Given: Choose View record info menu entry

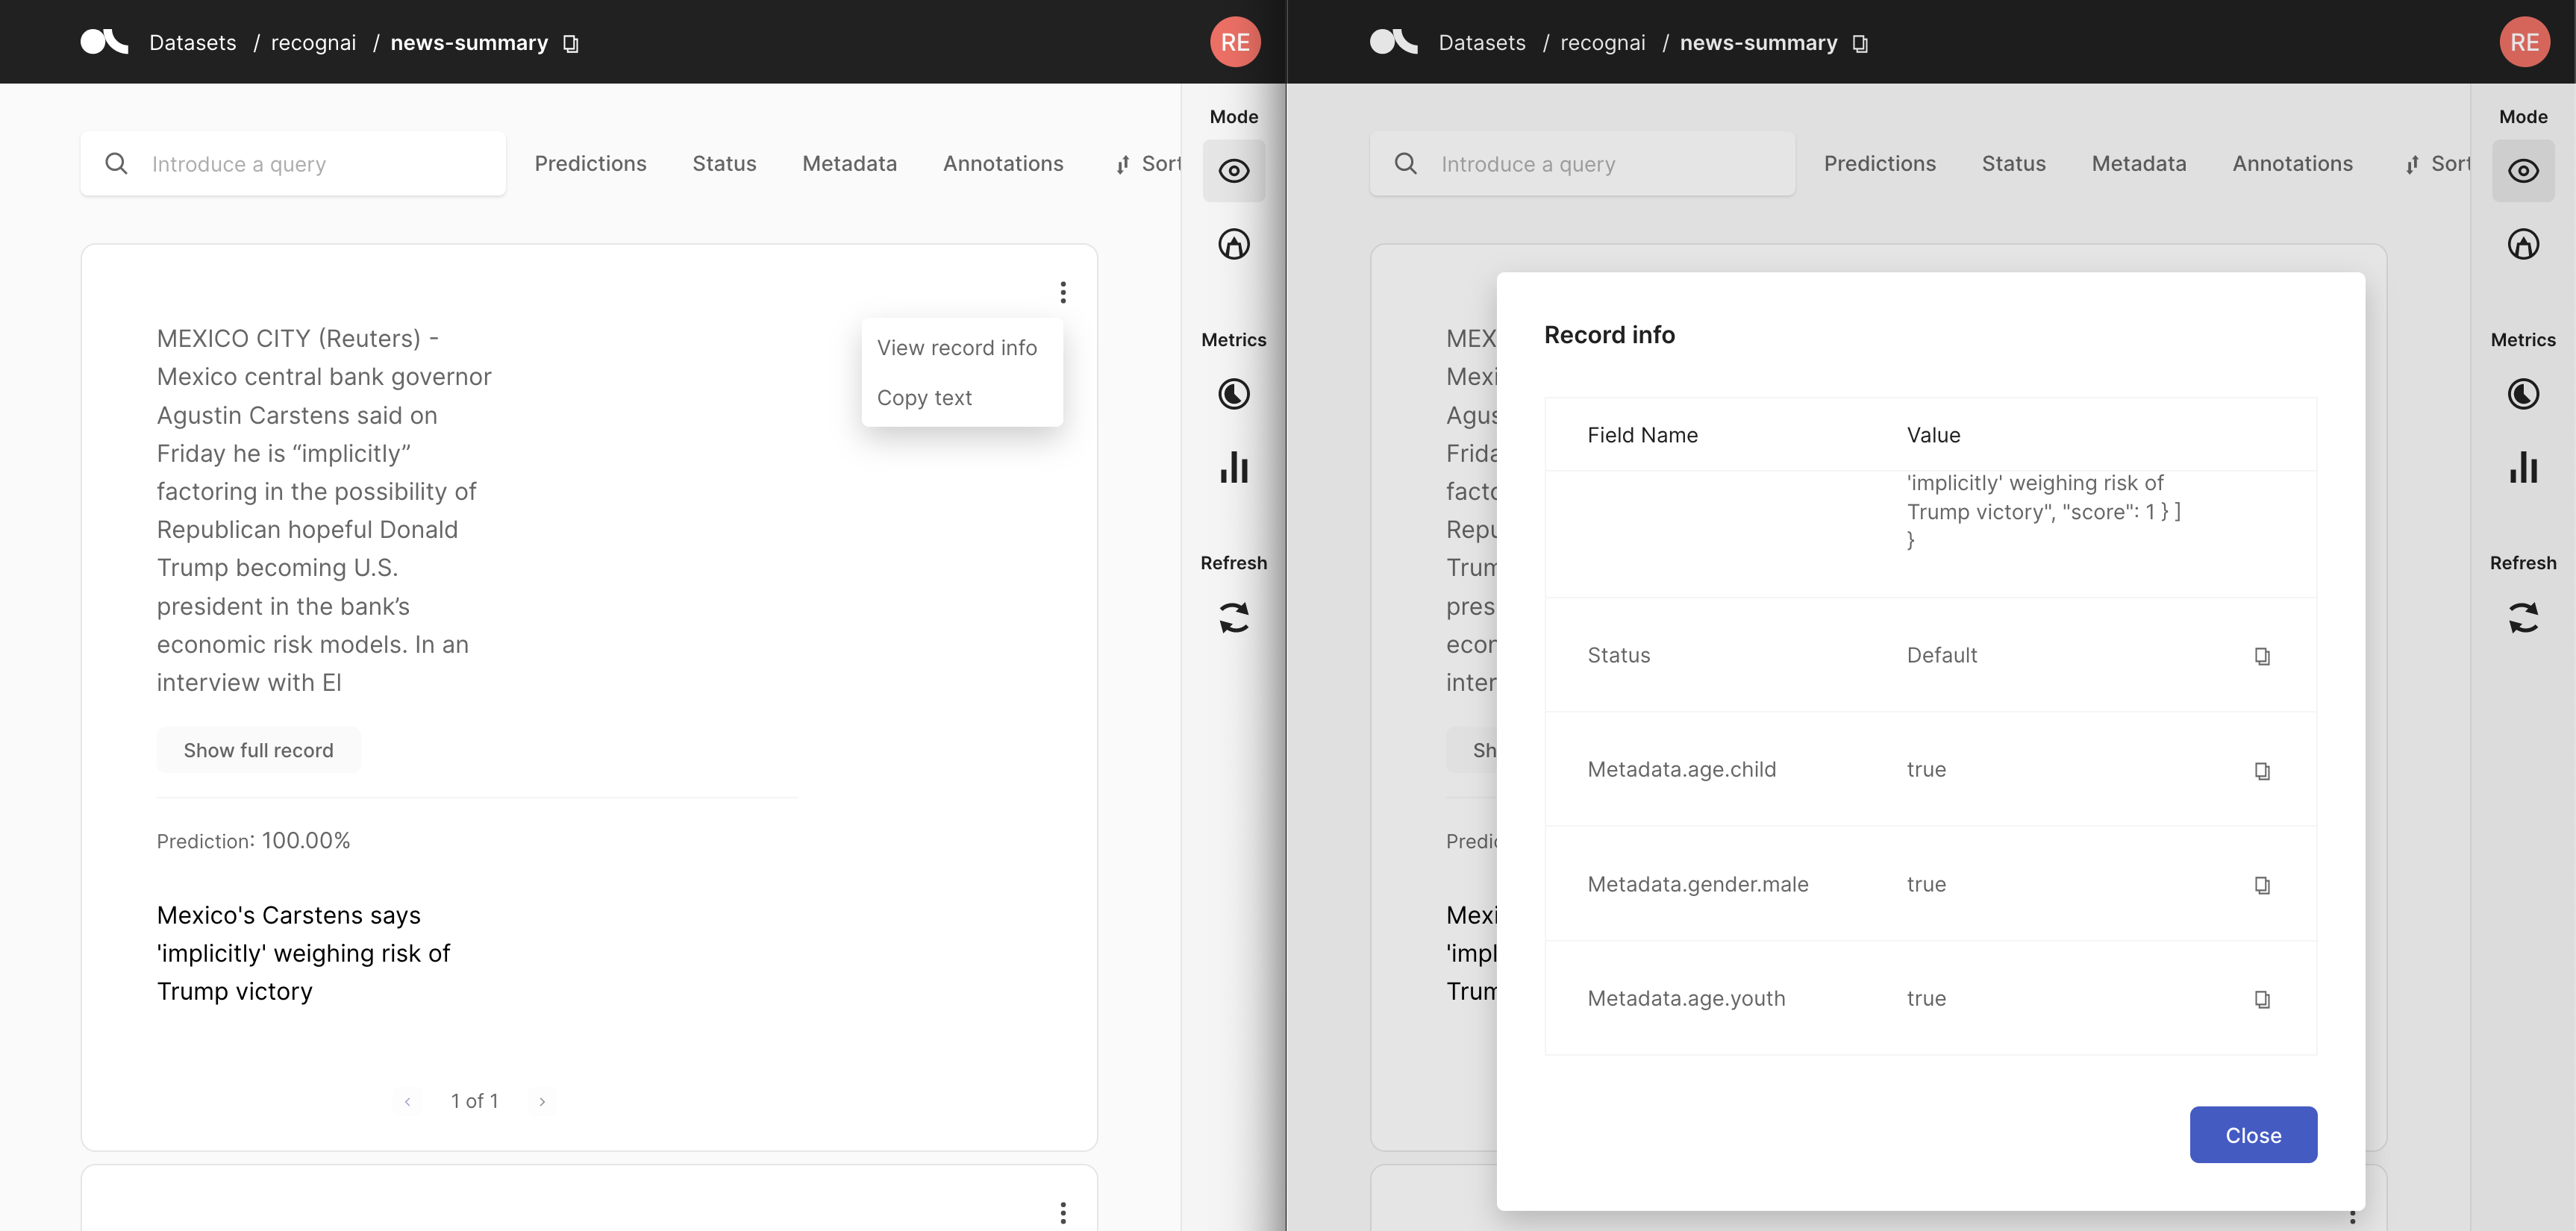Looking at the screenshot, I should pyautogui.click(x=957, y=347).
